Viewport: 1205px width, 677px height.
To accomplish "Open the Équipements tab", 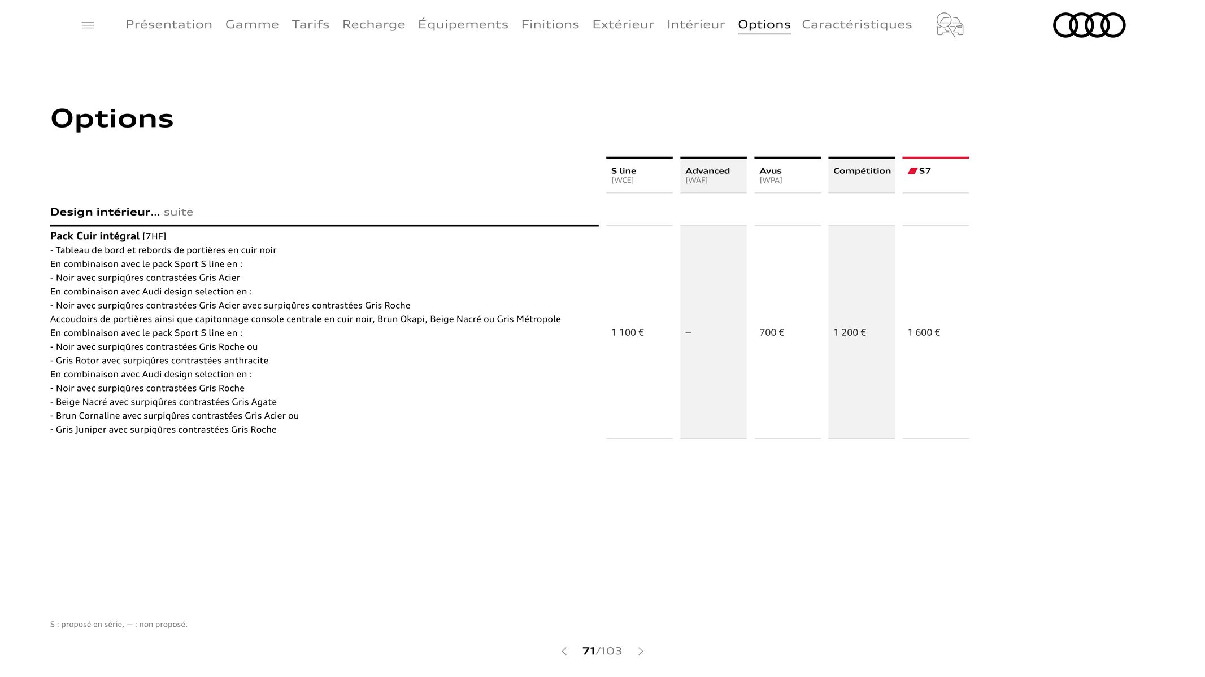I will pyautogui.click(x=463, y=24).
